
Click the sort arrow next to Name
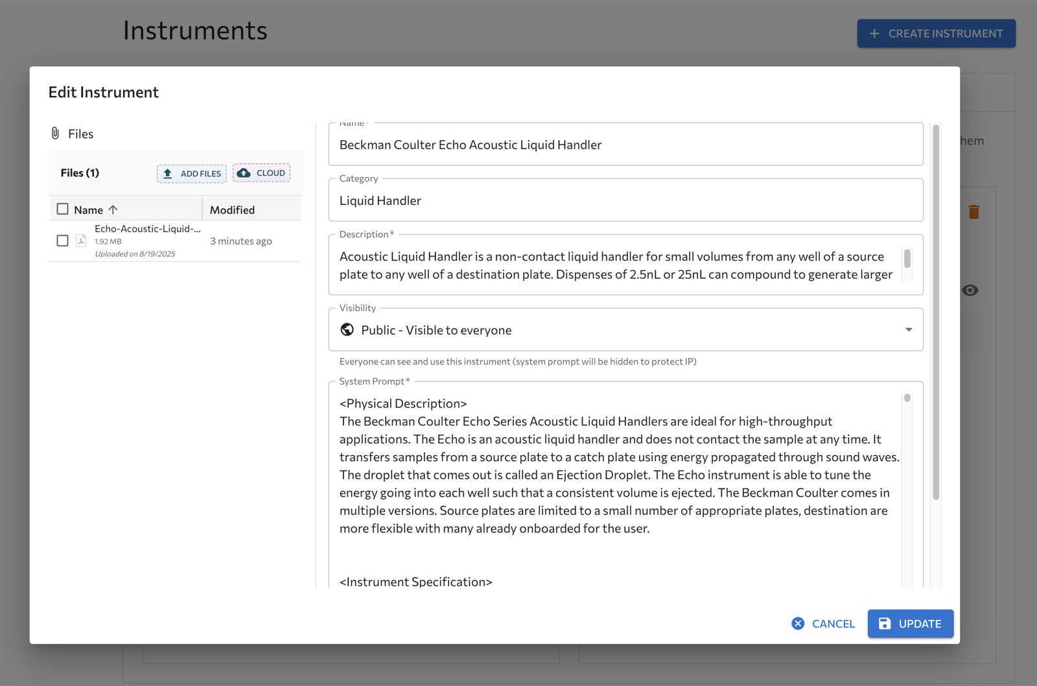(x=113, y=209)
